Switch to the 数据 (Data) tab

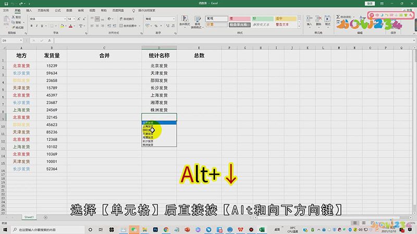(x=69, y=10)
